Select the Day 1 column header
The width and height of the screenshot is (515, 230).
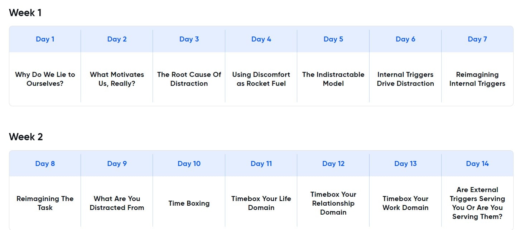coord(45,39)
